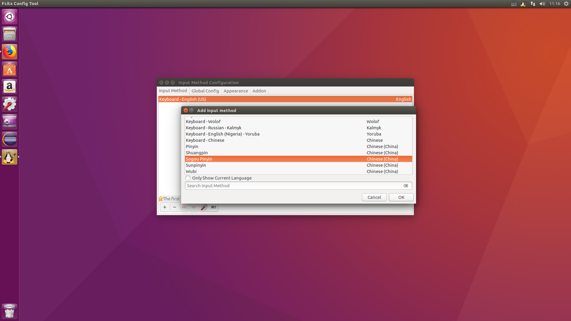Open input method settings with wrench icon
The height and width of the screenshot is (321, 571).
coord(204,207)
